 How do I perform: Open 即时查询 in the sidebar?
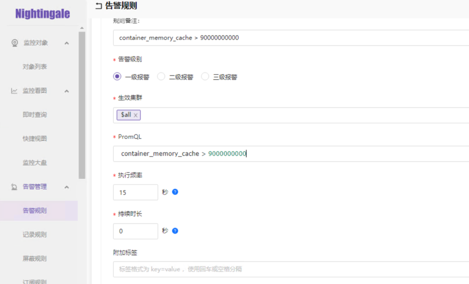coord(34,114)
